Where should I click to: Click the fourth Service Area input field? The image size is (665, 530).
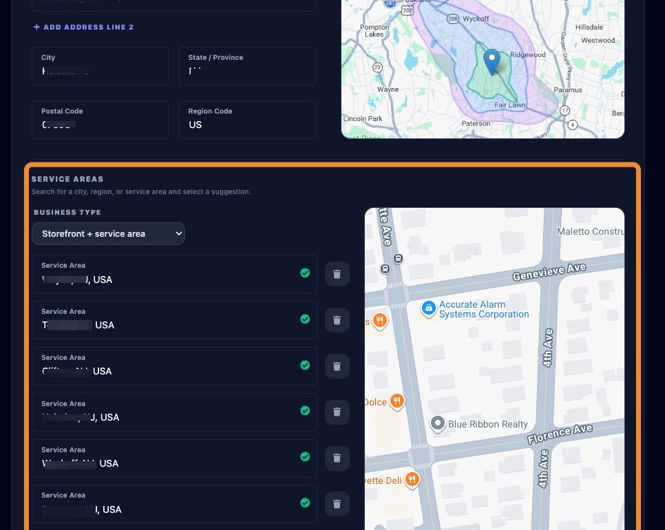pyautogui.click(x=174, y=412)
